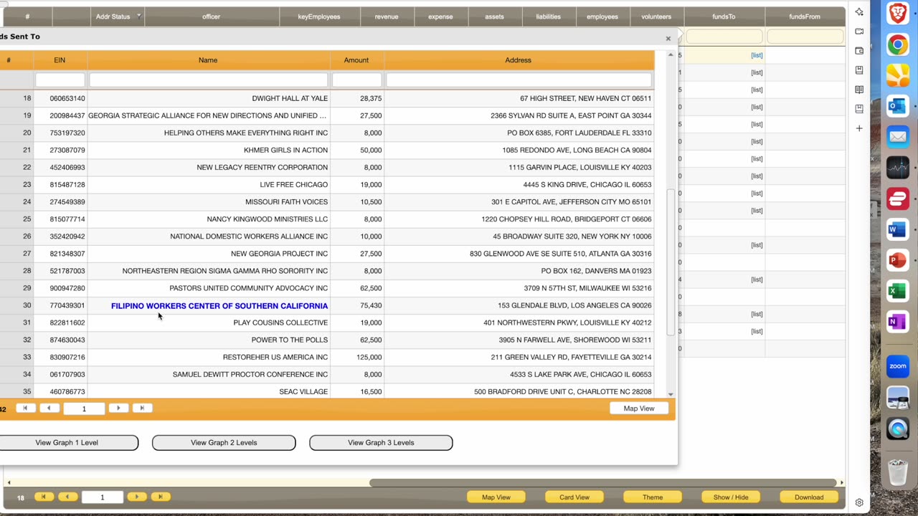Sort by the Name column header
The width and height of the screenshot is (918, 516).
tap(208, 60)
